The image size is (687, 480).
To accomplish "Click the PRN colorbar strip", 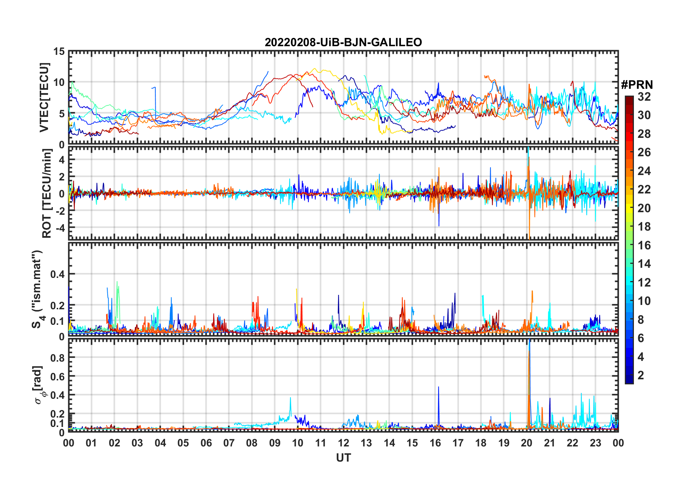I will (x=629, y=240).
